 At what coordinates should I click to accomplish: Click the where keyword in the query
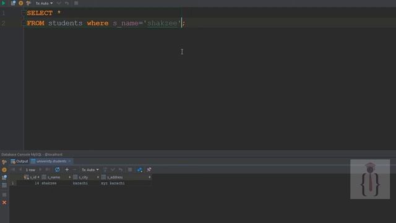(98, 24)
